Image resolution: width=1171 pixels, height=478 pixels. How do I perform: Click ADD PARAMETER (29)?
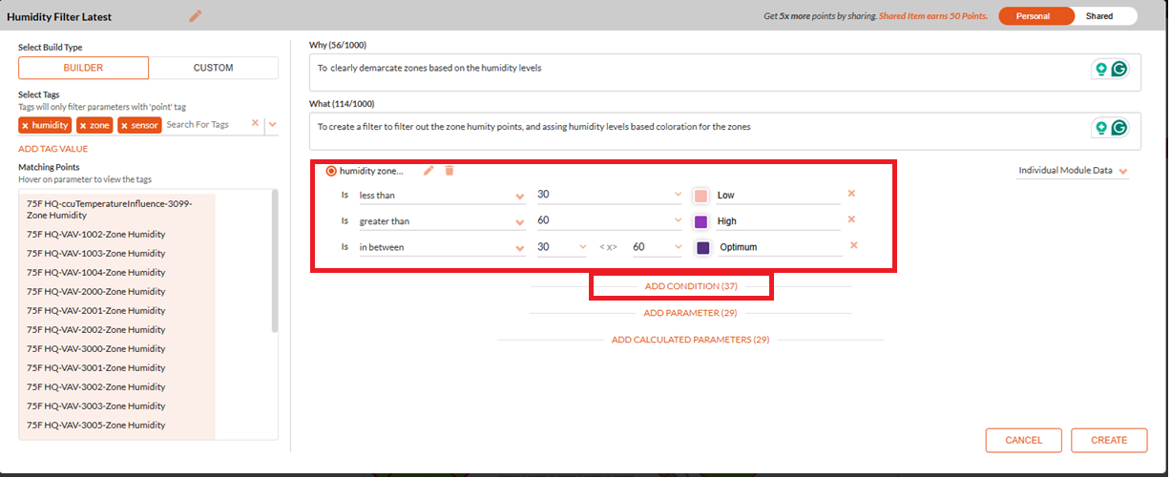[690, 313]
